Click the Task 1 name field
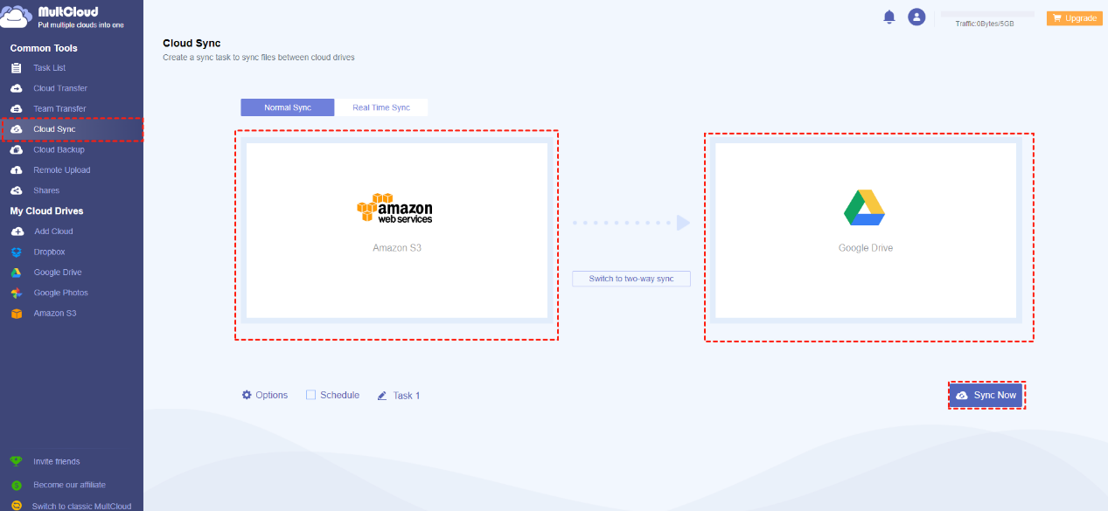The height and width of the screenshot is (511, 1108). [x=407, y=396]
